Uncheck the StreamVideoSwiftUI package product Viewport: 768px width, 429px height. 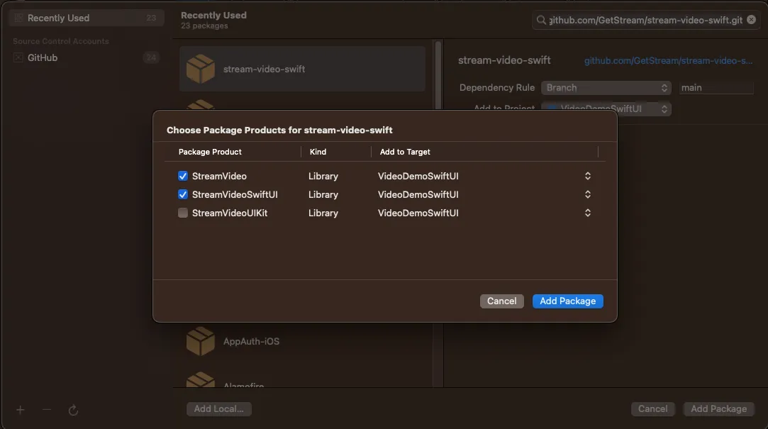pyautogui.click(x=183, y=194)
